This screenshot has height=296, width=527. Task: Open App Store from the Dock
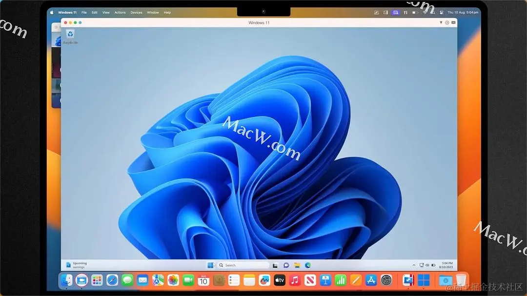click(x=371, y=280)
